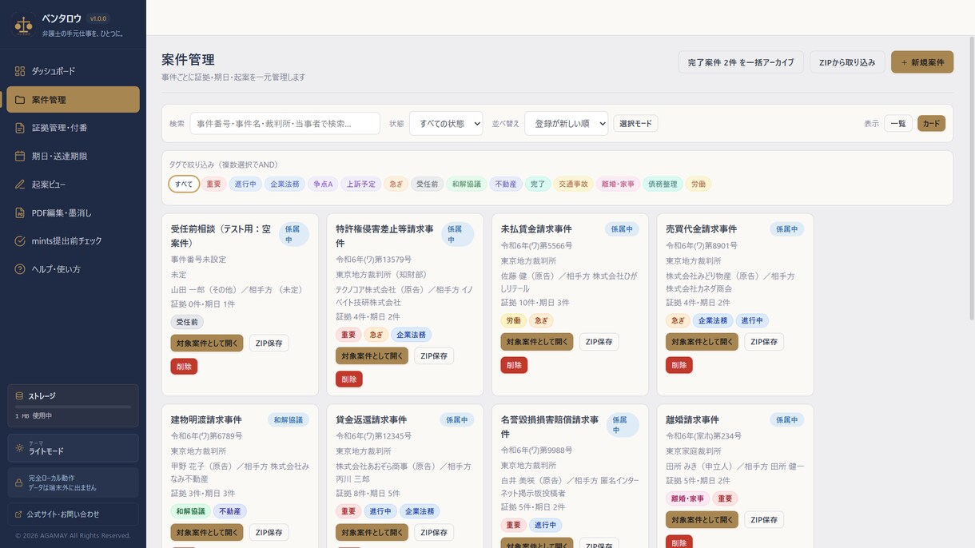Open 公式サイト・お問い合わせ link

(73, 514)
